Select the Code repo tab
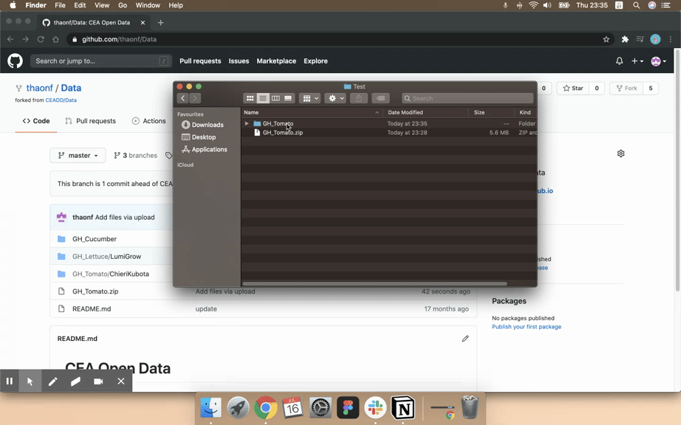Image resolution: width=681 pixels, height=425 pixels. (36, 121)
